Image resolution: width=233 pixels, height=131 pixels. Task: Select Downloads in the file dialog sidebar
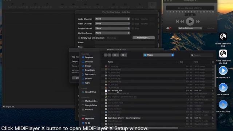point(90,70)
